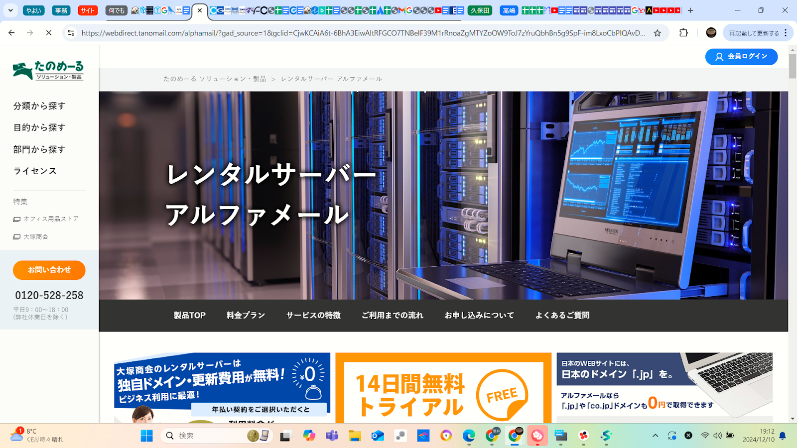The height and width of the screenshot is (448, 797).
Task: Open the 事務 tab group
Action: [x=61, y=10]
